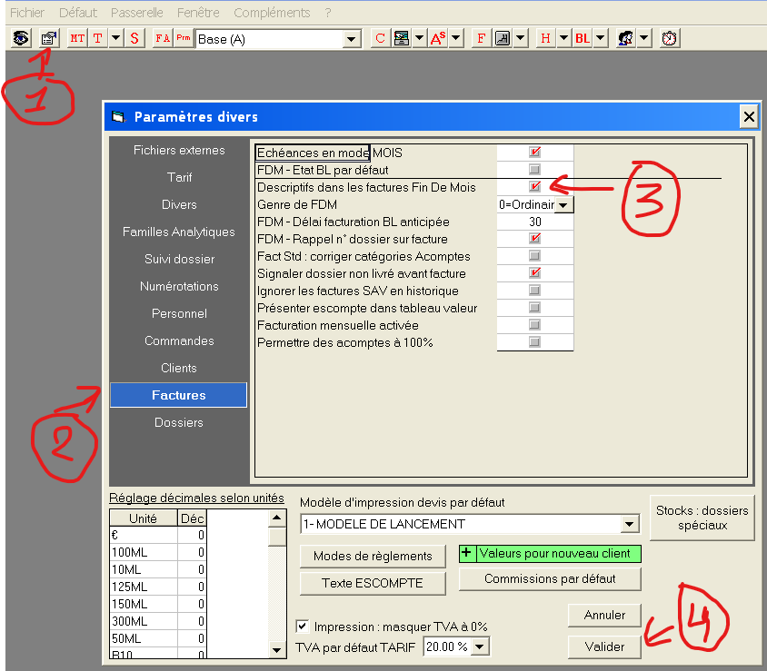Select the eye preview icon on the toolbar

click(19, 38)
